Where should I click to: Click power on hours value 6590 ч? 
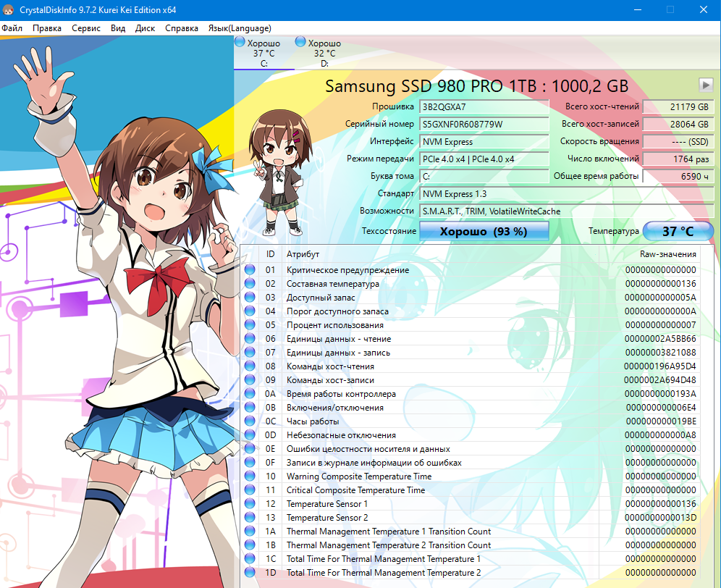click(678, 176)
